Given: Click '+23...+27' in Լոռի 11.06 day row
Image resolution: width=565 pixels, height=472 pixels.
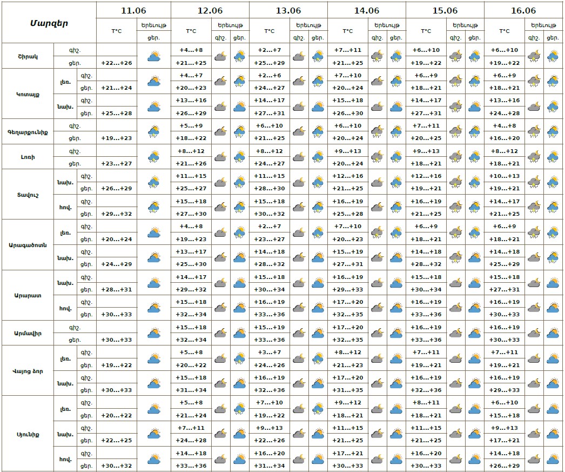Looking at the screenshot, I should [116, 163].
